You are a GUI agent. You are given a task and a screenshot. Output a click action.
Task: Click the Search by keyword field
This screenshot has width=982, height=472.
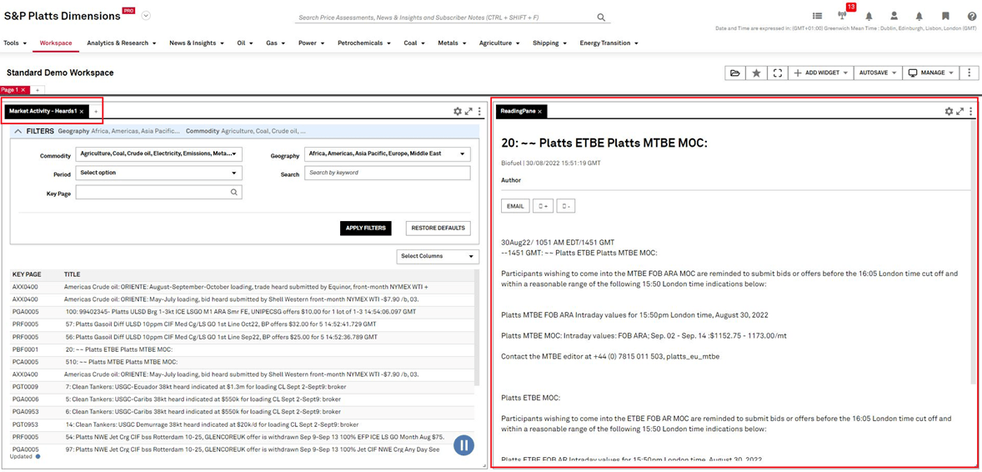tap(387, 173)
